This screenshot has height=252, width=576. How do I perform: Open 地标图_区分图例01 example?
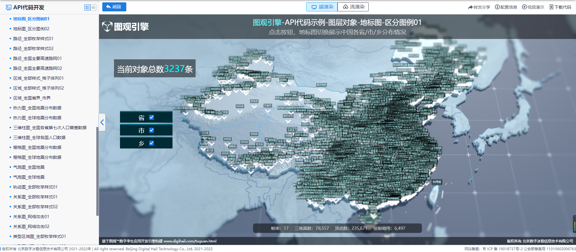coord(31,19)
